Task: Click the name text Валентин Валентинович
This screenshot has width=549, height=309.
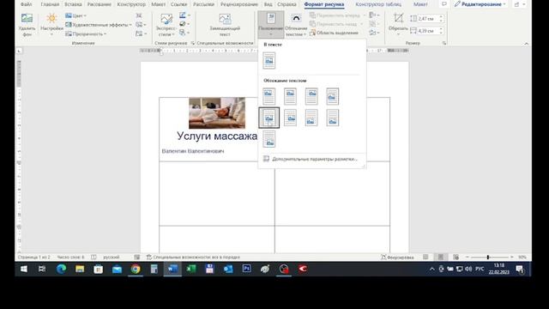Action: [x=193, y=151]
